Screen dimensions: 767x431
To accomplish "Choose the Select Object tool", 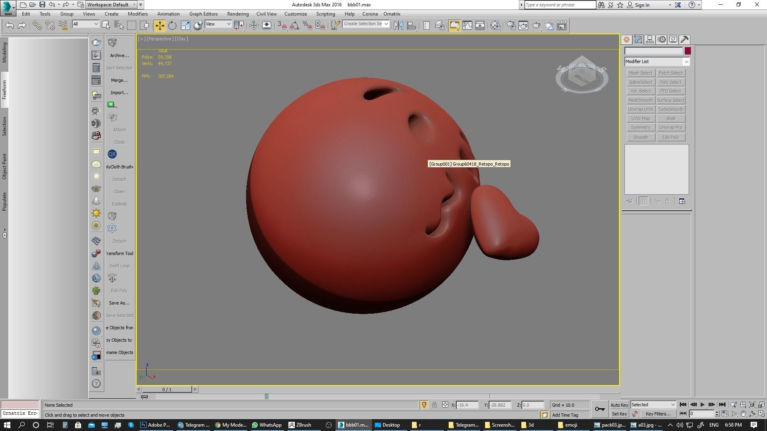I will [x=106, y=26].
